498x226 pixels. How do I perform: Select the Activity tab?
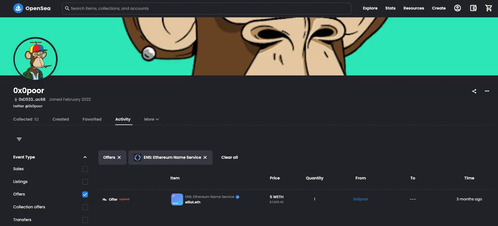tap(123, 119)
